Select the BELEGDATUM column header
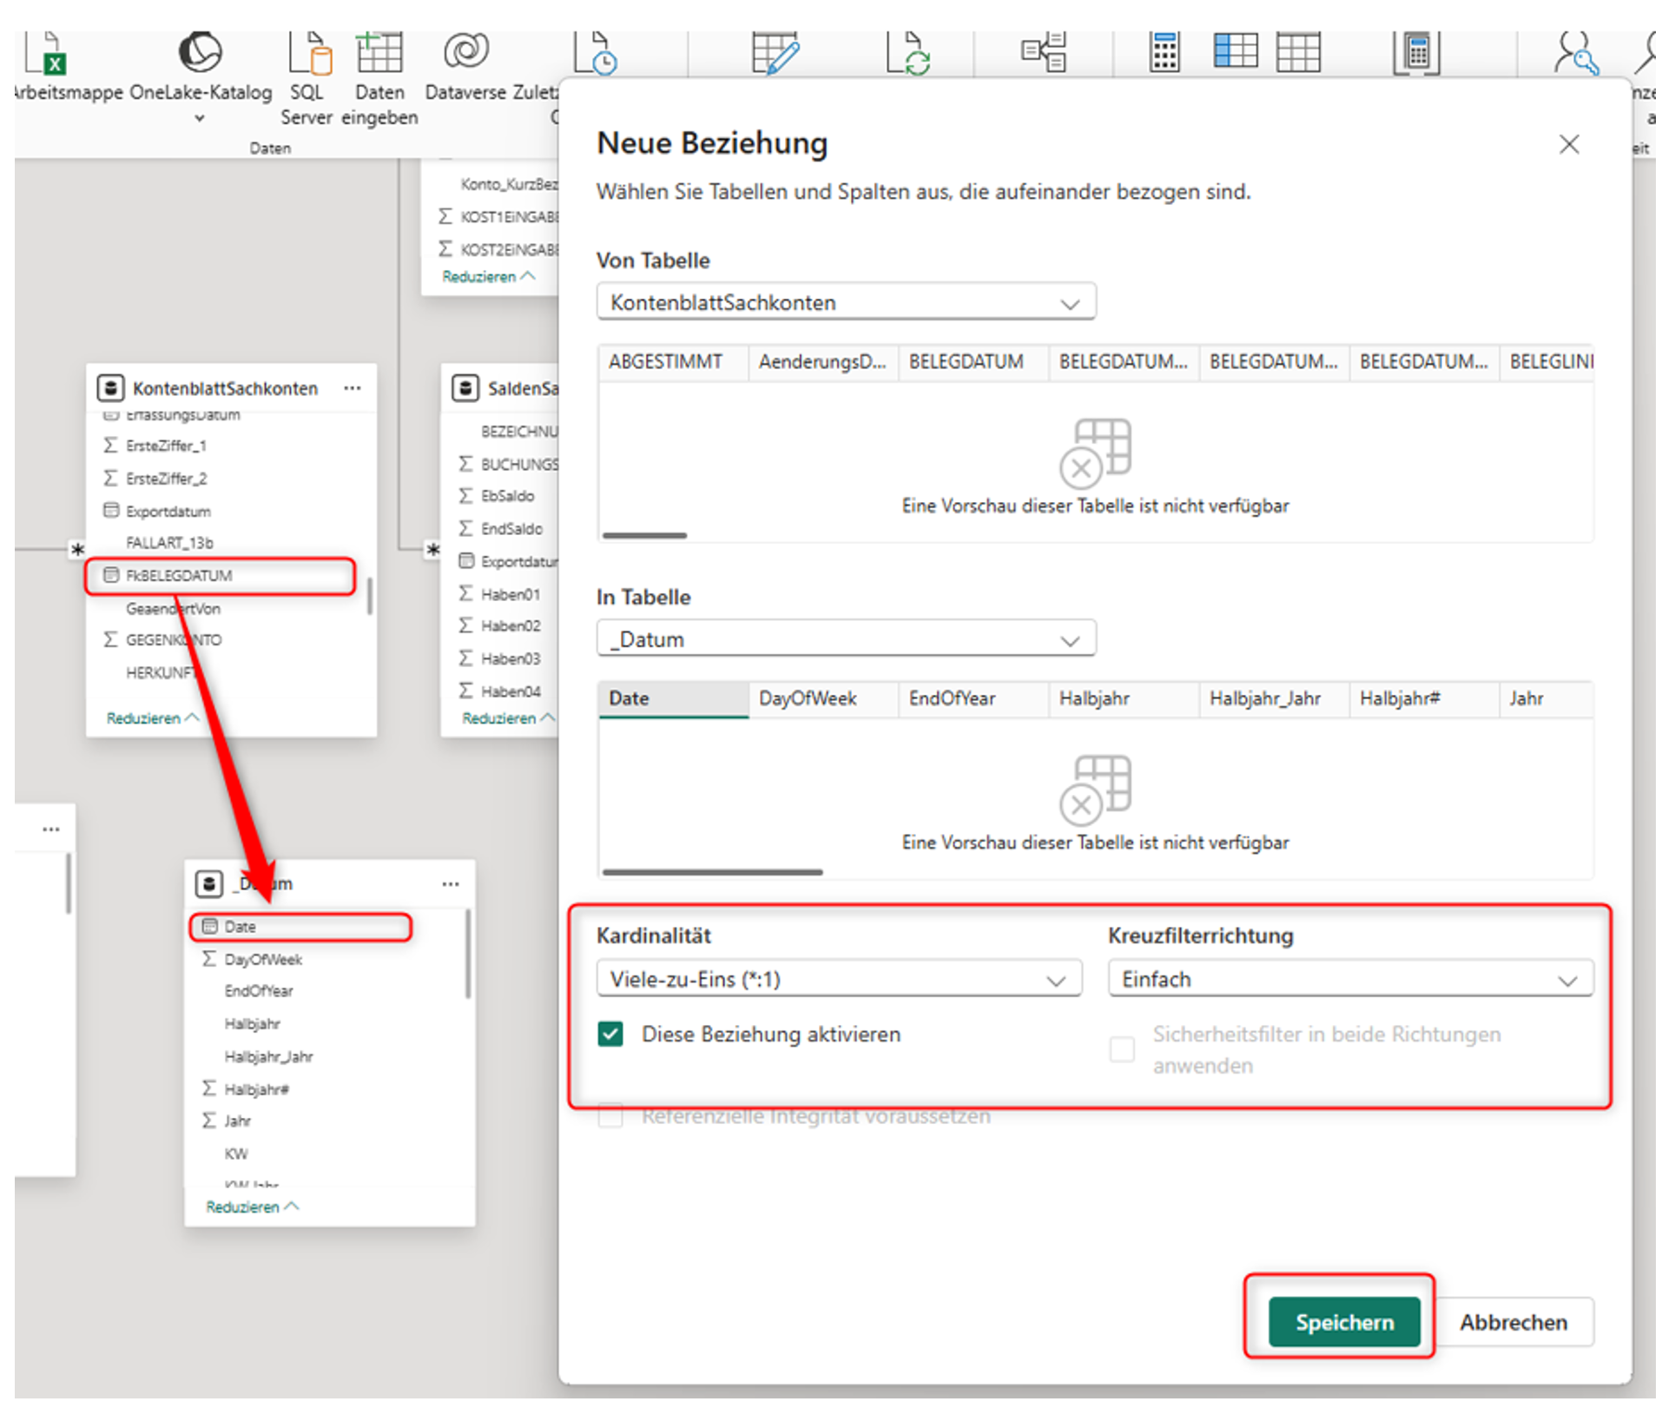This screenshot has height=1408, width=1675. [x=973, y=361]
